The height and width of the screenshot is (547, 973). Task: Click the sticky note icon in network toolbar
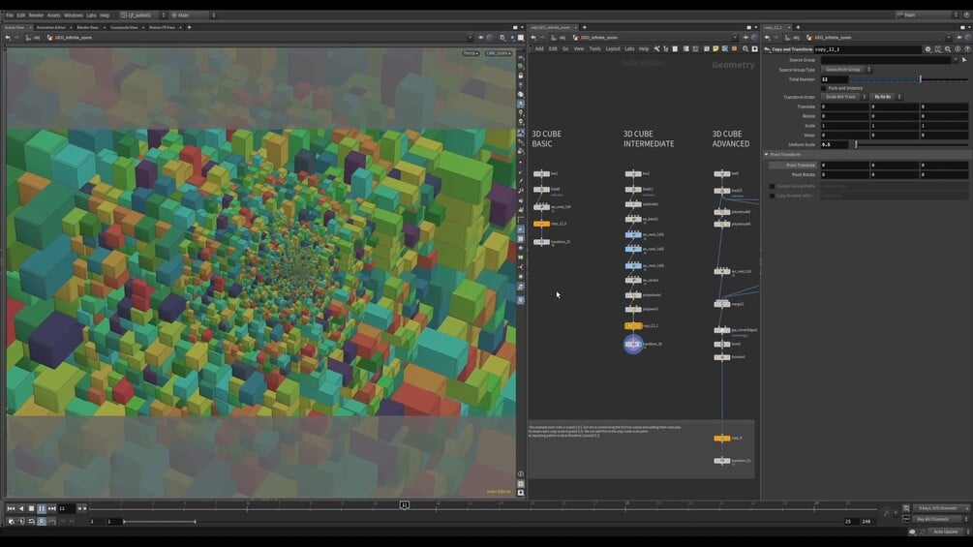(715, 49)
